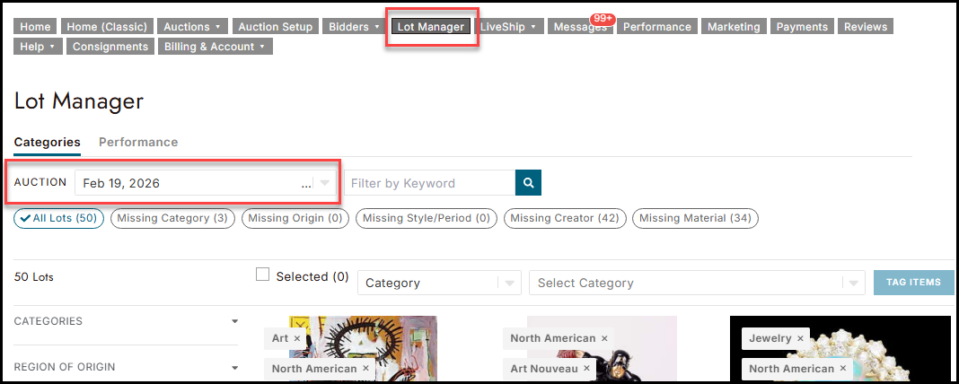This screenshot has width=959, height=384.
Task: Open Reviews page
Action: (866, 27)
